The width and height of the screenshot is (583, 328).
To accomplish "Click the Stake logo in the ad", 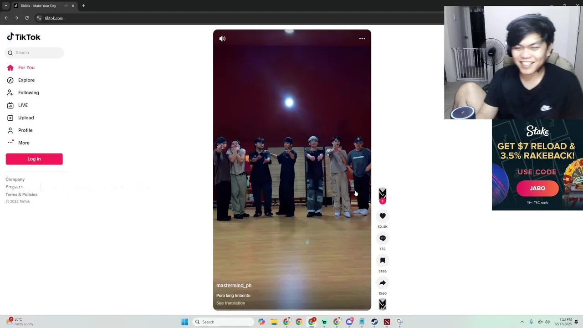I will (537, 131).
